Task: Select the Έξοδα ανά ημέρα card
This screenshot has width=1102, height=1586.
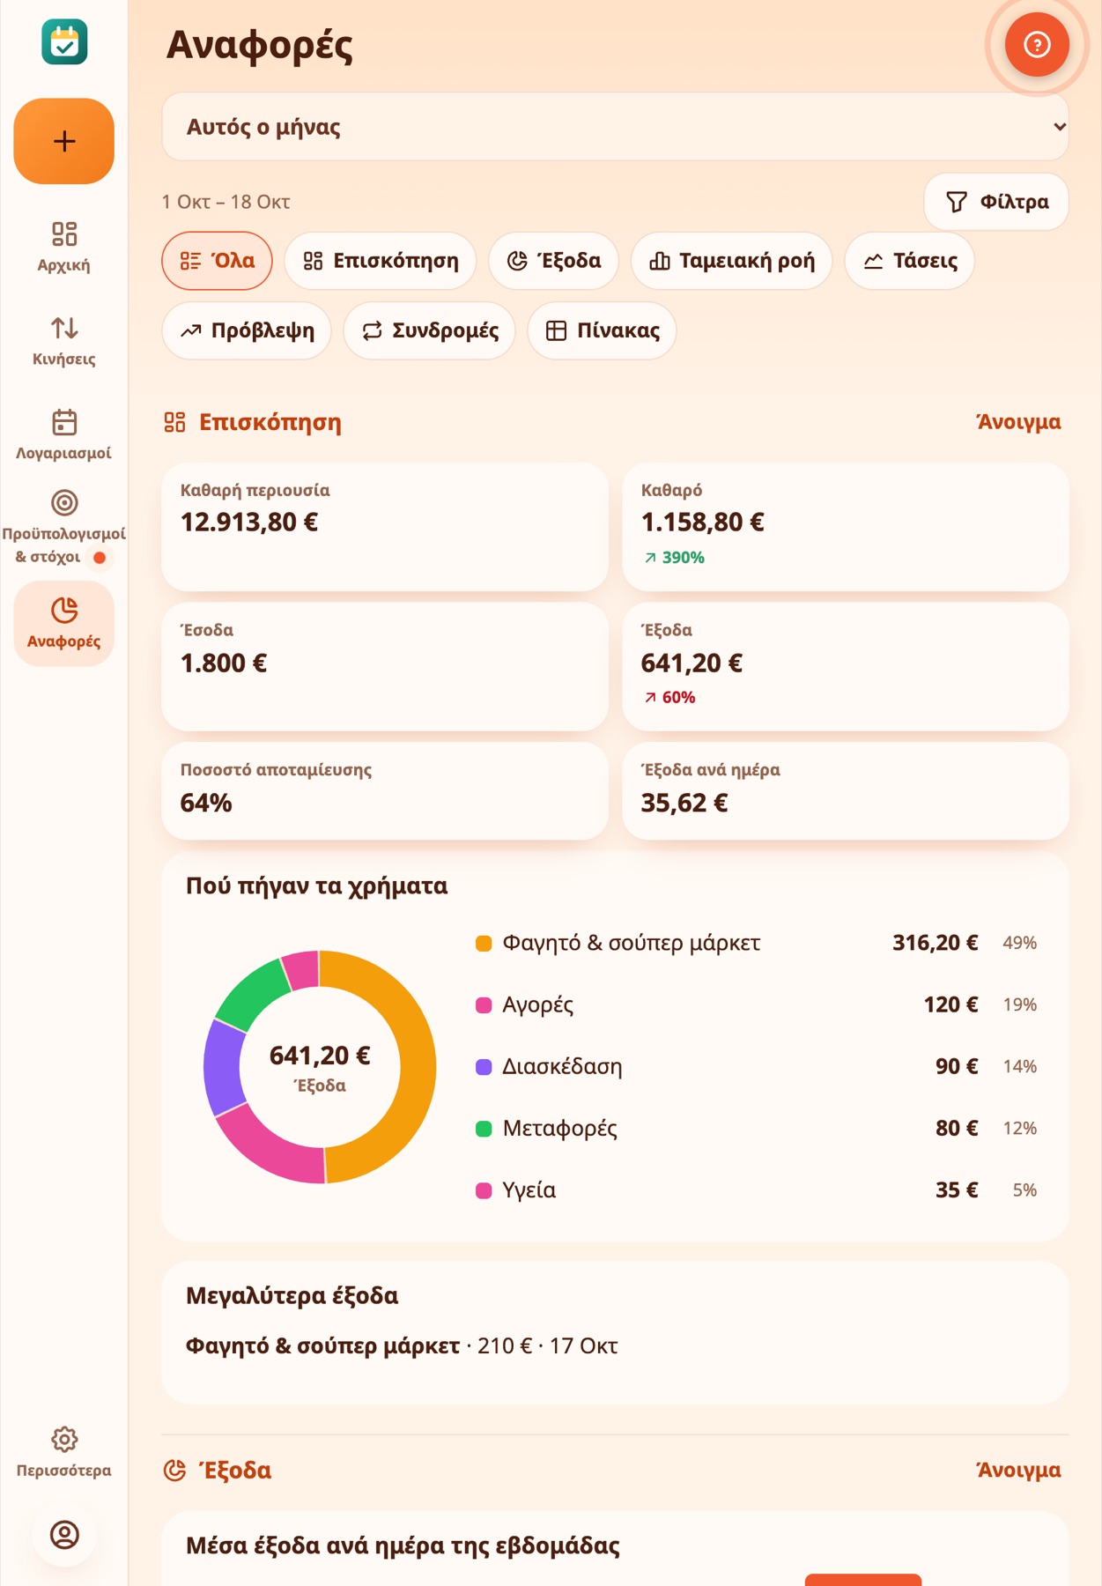Action: [846, 790]
